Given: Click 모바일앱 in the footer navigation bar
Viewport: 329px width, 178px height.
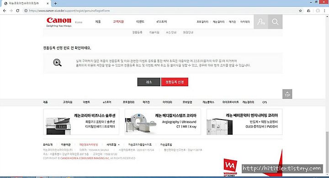Looking at the screenshot, I should pos(187,102).
